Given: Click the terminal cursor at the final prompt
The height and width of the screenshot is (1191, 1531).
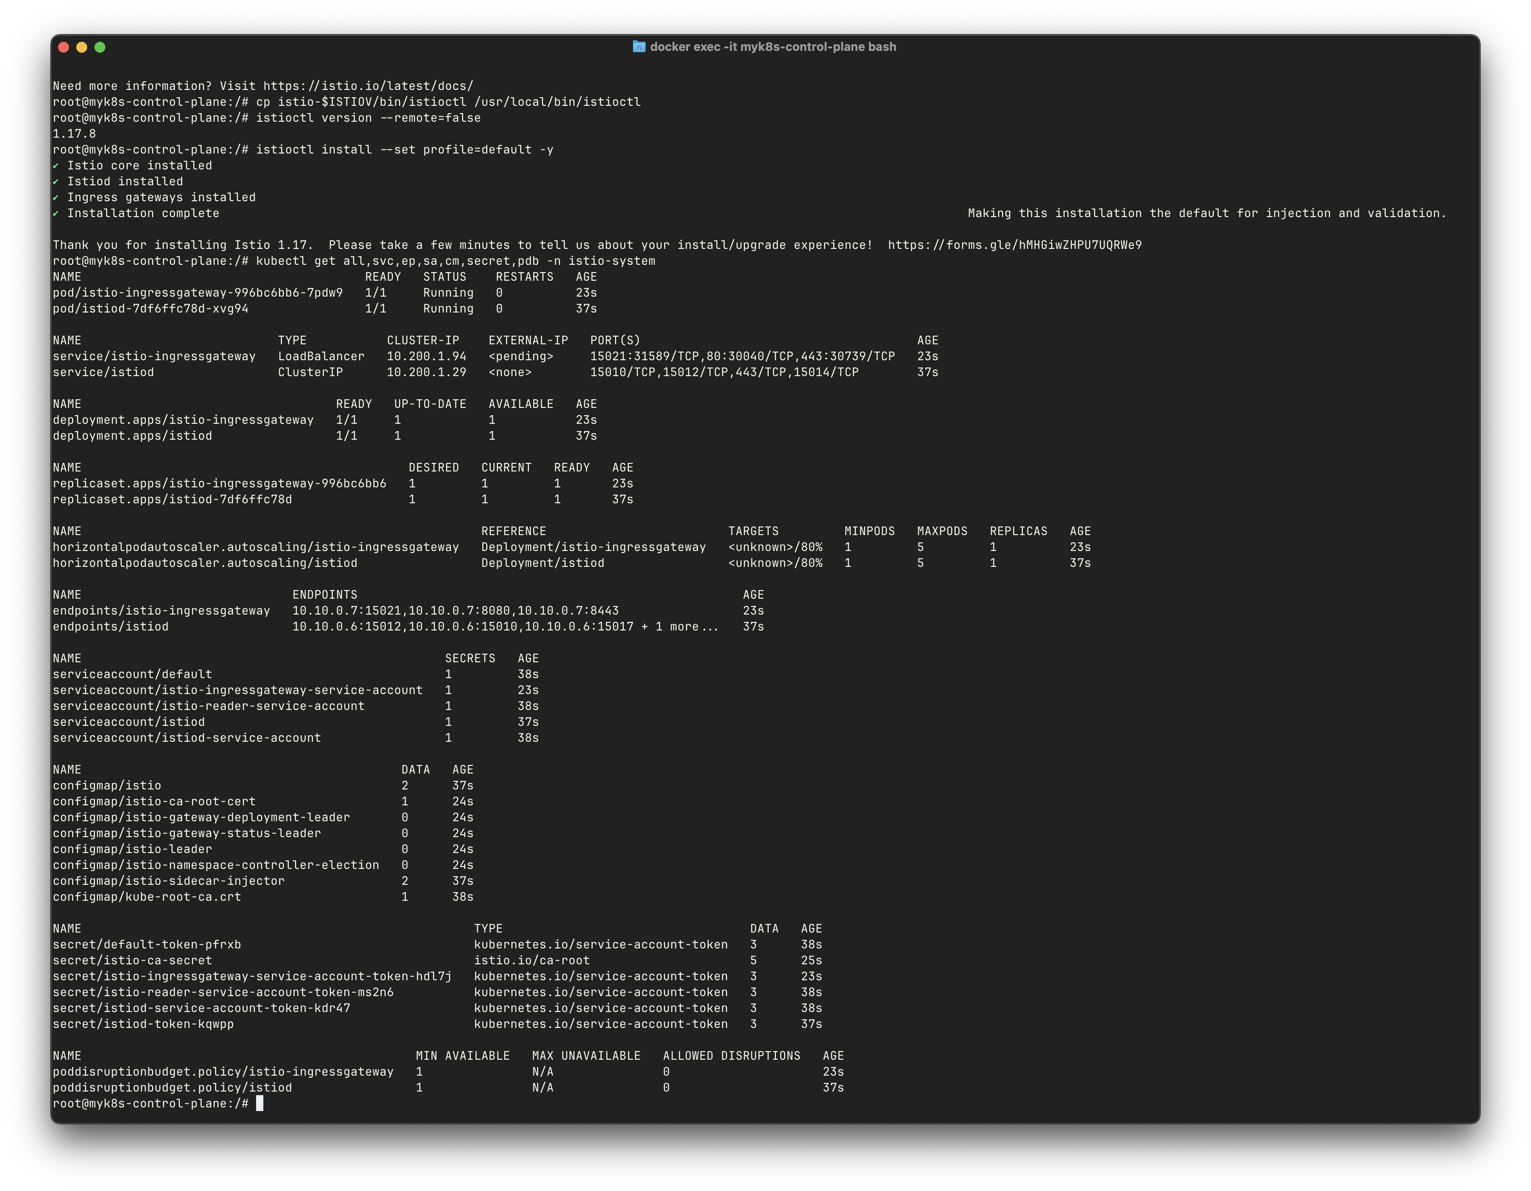Looking at the screenshot, I should pyautogui.click(x=259, y=1103).
